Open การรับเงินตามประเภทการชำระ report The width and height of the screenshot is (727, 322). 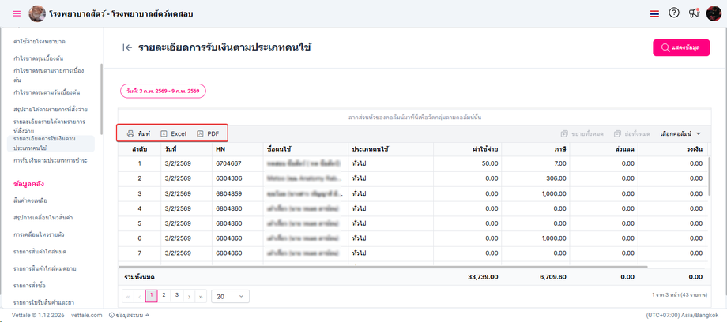tap(51, 160)
